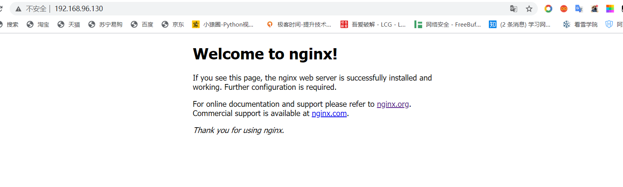
Task: Open the 网络安全 FreeBuf bookmark
Action: pyautogui.click(x=448, y=24)
